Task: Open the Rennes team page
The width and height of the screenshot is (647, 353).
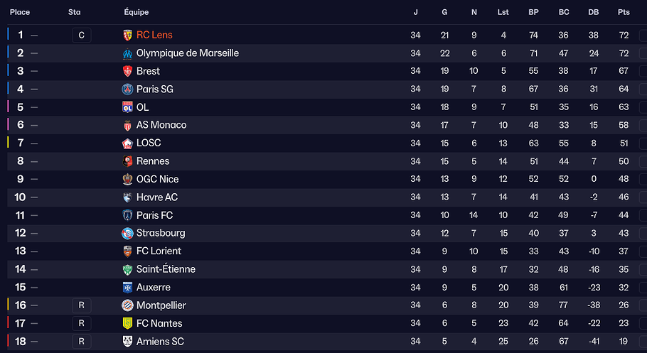Action: click(153, 161)
